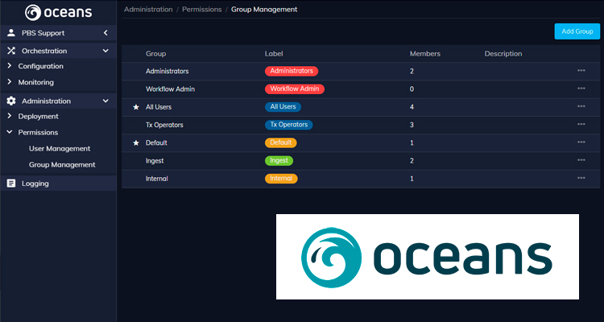Screen dimensions: 604x322
Task: Click the Add Group button
Action: point(577,31)
